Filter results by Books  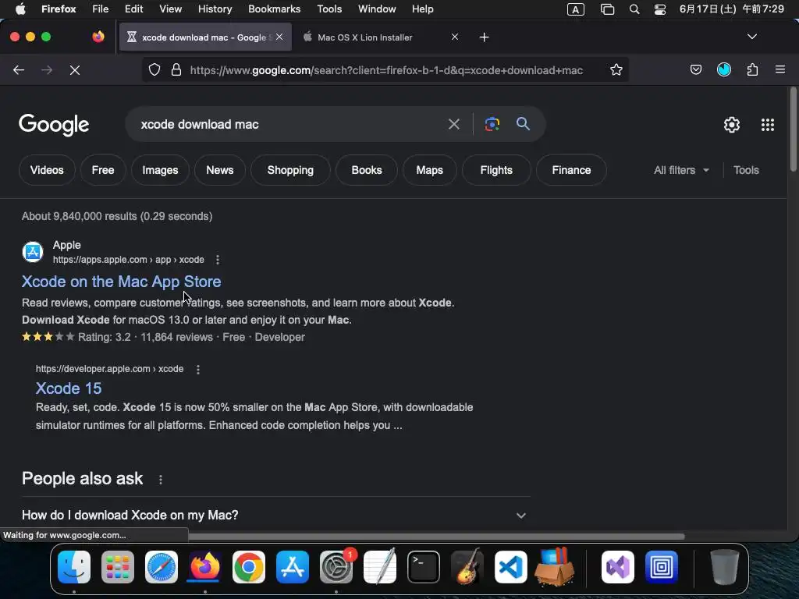tap(367, 170)
